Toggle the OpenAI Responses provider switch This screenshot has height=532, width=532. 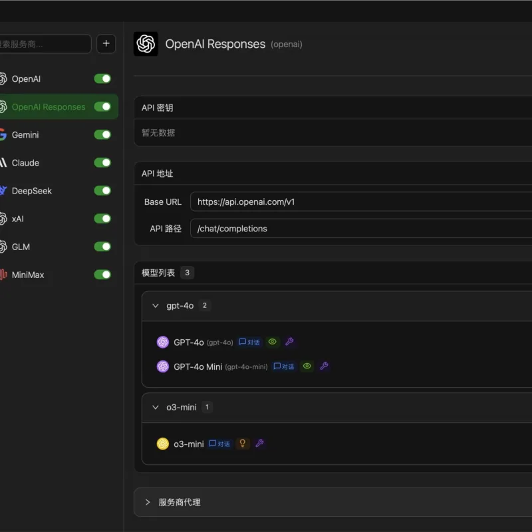102,106
